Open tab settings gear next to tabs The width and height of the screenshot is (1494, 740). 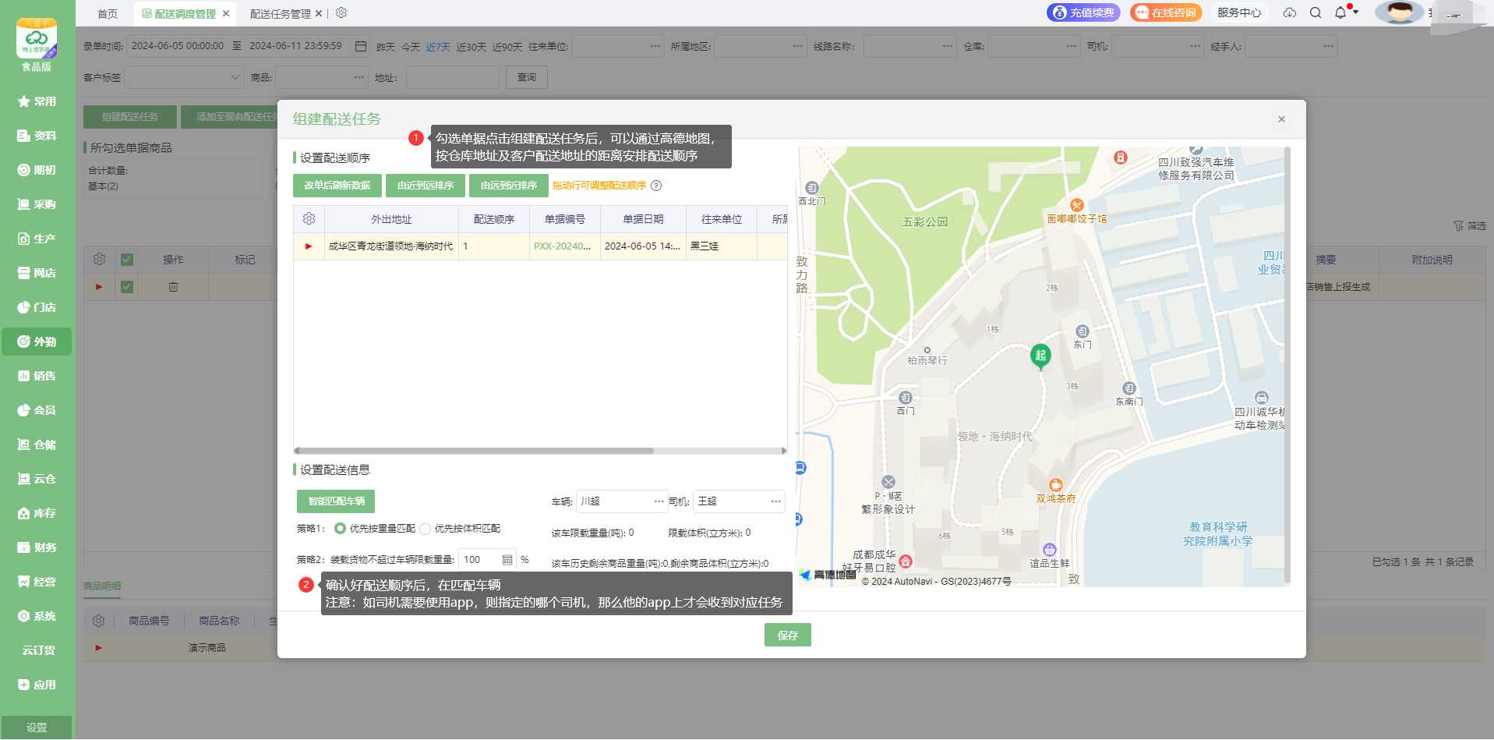tap(341, 12)
